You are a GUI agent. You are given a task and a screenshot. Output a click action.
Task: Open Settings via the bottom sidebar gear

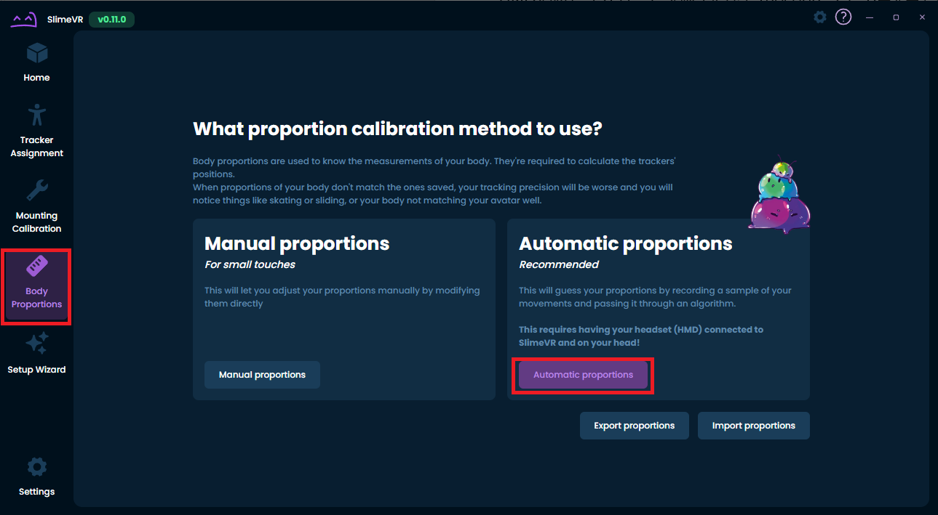coord(36,467)
